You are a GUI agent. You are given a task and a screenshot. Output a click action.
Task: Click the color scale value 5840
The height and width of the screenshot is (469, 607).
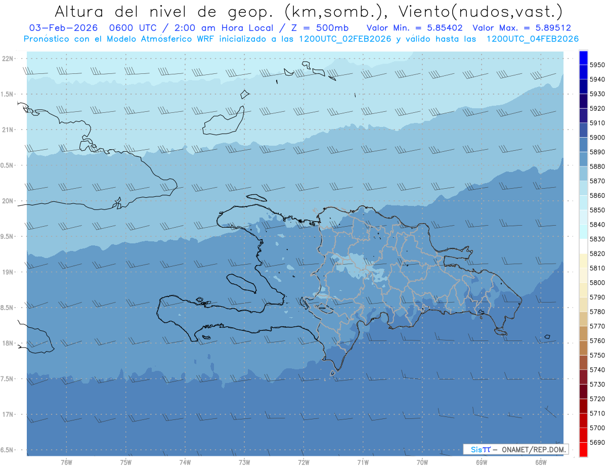pos(597,225)
